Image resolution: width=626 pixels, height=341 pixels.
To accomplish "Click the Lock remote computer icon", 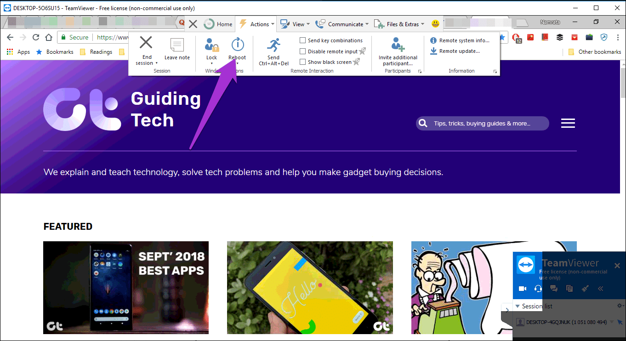I will (211, 45).
